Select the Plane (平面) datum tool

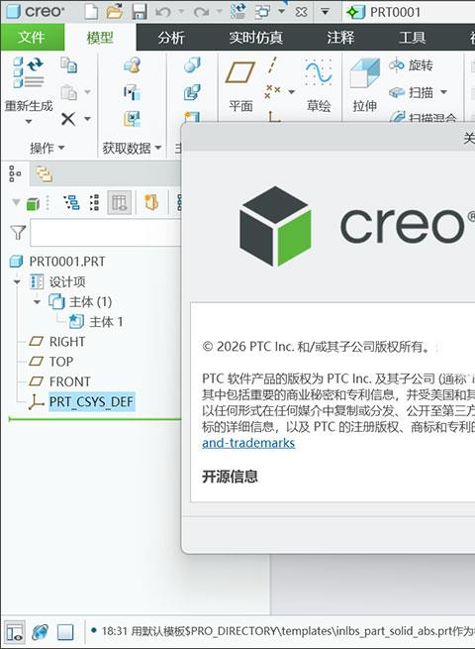pyautogui.click(x=240, y=87)
